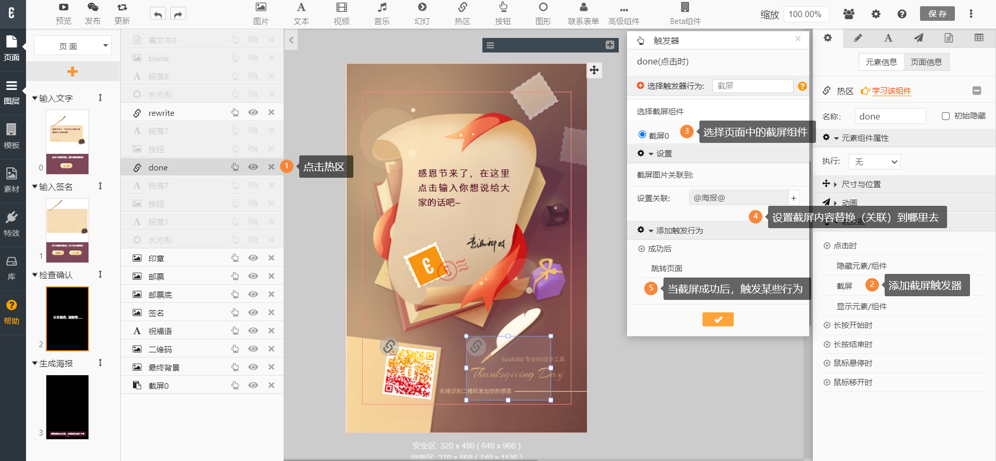Select the 截屏0 radio button
The image size is (996, 461).
pyautogui.click(x=642, y=135)
